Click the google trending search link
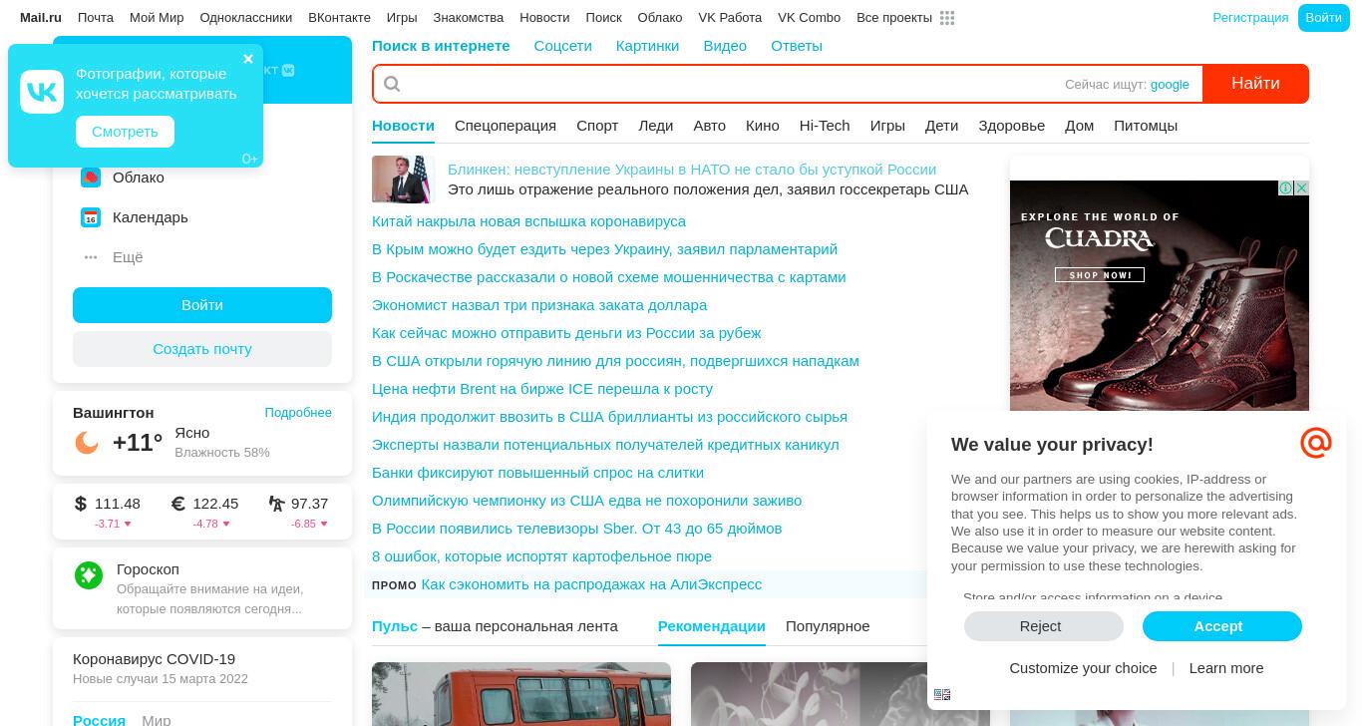1362x726 pixels. point(1170,85)
